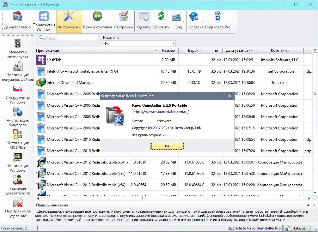Image resolution: width=318 pixels, height=232 pixels.
Task: Click the horizontal scrollbar thumb
Action: 142,199
